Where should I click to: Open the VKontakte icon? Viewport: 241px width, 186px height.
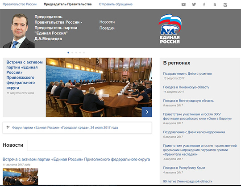coord(215,5)
